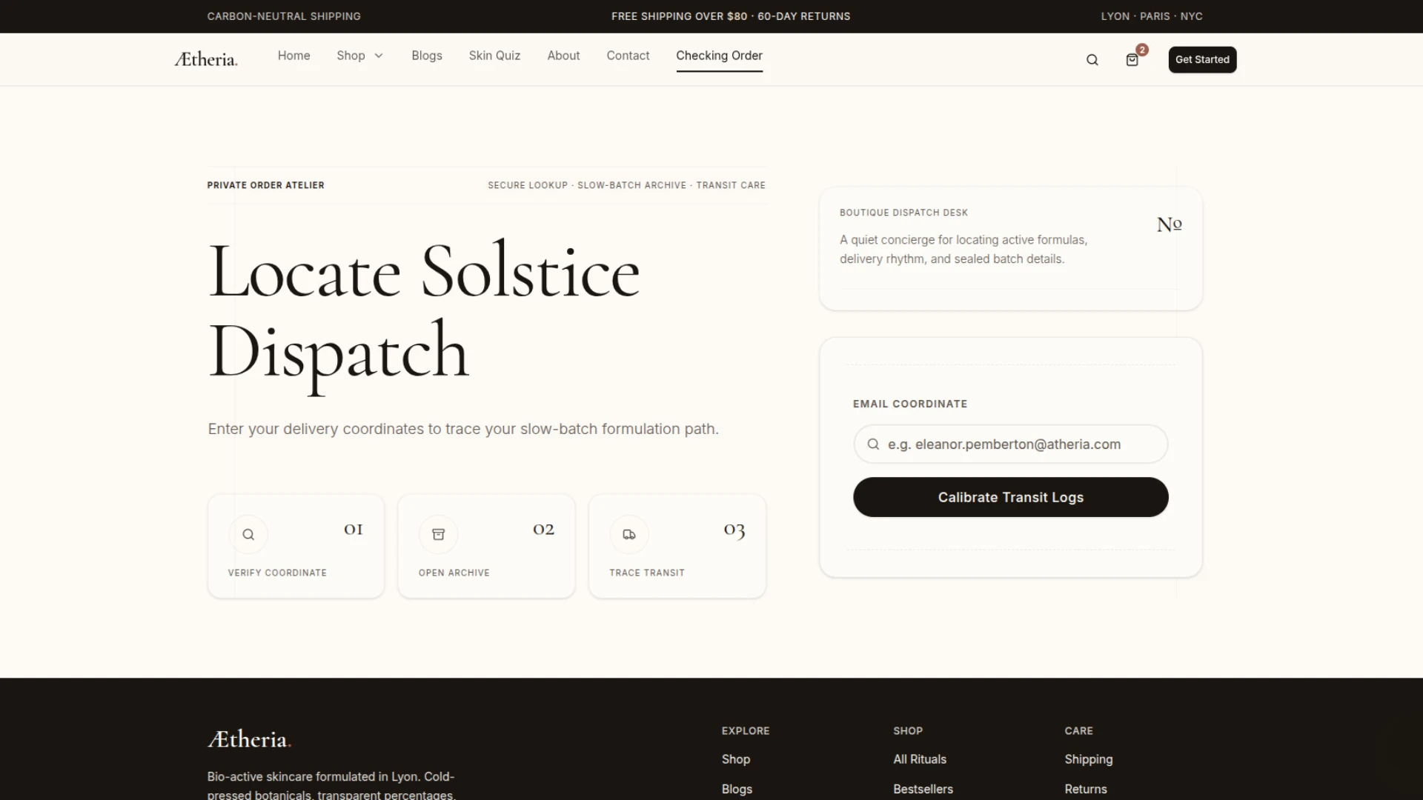
Task: Click the Get Started button
Action: point(1202,59)
